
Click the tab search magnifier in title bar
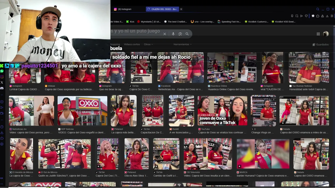pos(318,9)
